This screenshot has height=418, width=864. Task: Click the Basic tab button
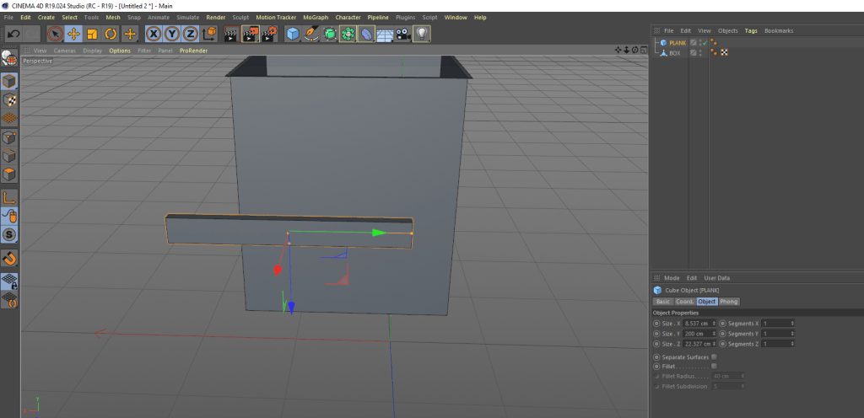[663, 301]
